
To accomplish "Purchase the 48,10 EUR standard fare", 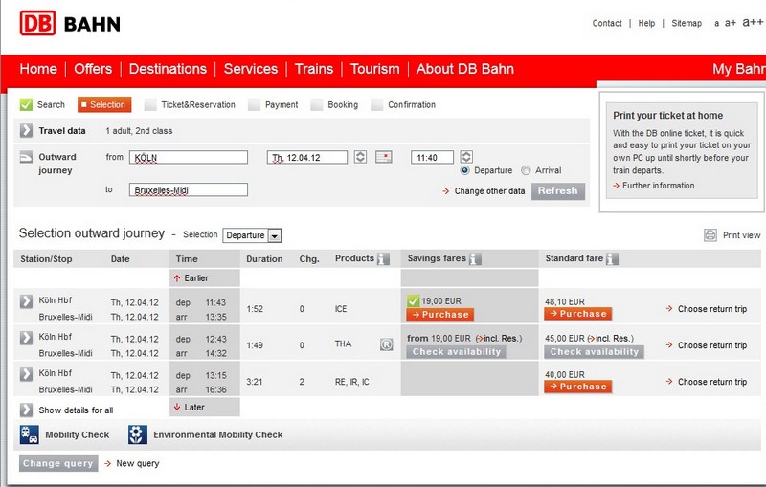I will pos(578,314).
